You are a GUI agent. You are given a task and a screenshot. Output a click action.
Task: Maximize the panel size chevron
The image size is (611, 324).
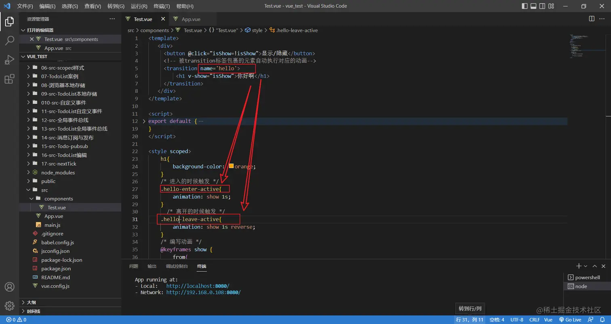pyautogui.click(x=594, y=266)
